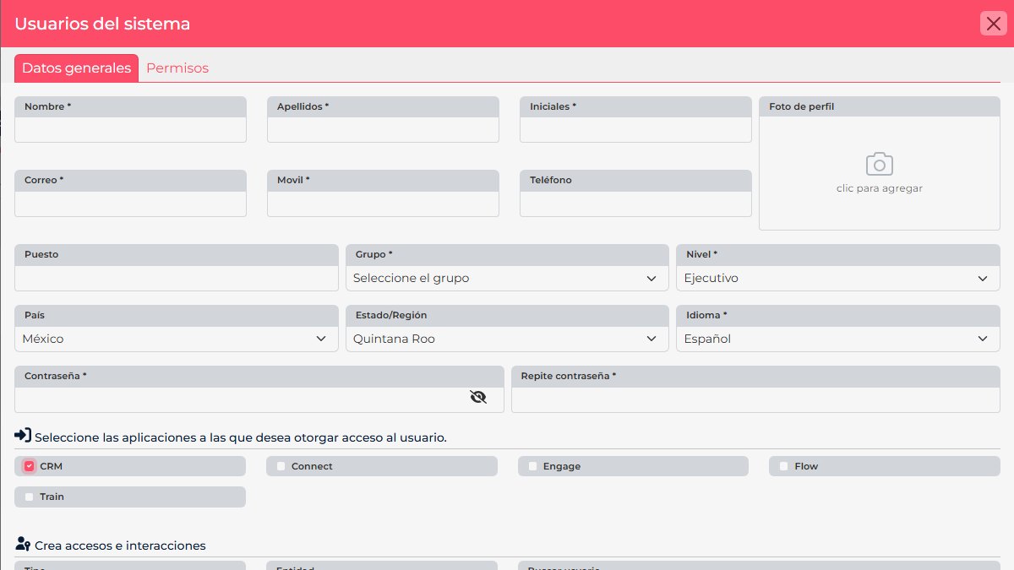The height and width of the screenshot is (570, 1014).
Task: Select the Datos generales tab
Action: coord(76,68)
